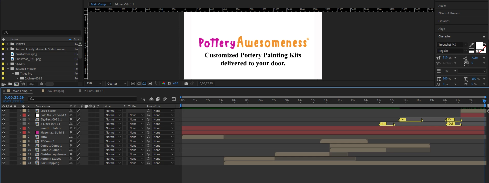Viewport: 489px width, 183px height.
Task: Pick a color with the Character eyedropper
Action: [471, 45]
